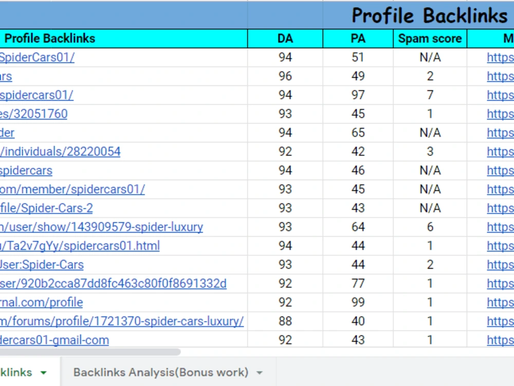This screenshot has height=386, width=514.
Task: Open the file/Spider-Cars-2 link
Action: click(x=46, y=208)
